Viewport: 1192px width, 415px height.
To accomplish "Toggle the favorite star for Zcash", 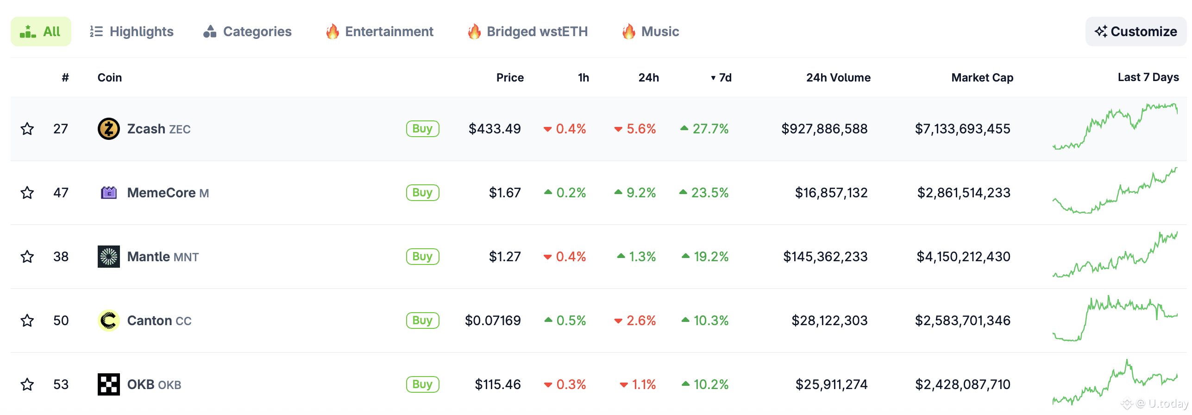I will click(x=27, y=129).
